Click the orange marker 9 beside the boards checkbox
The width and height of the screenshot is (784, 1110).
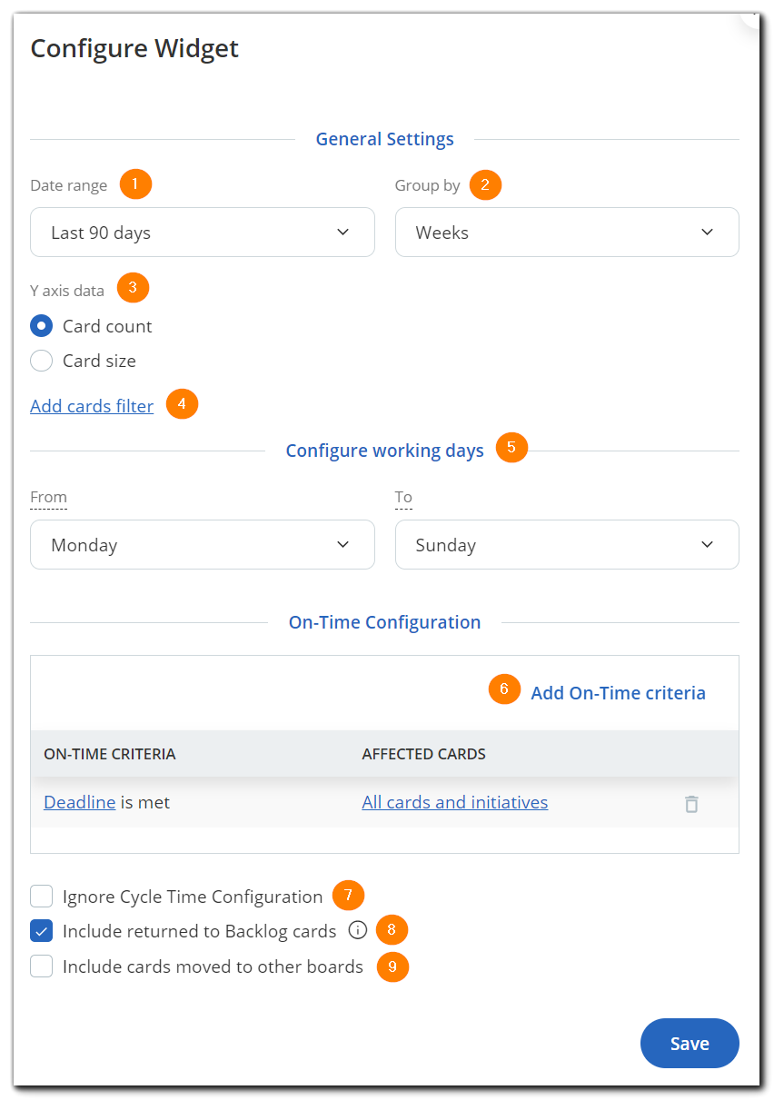click(392, 967)
